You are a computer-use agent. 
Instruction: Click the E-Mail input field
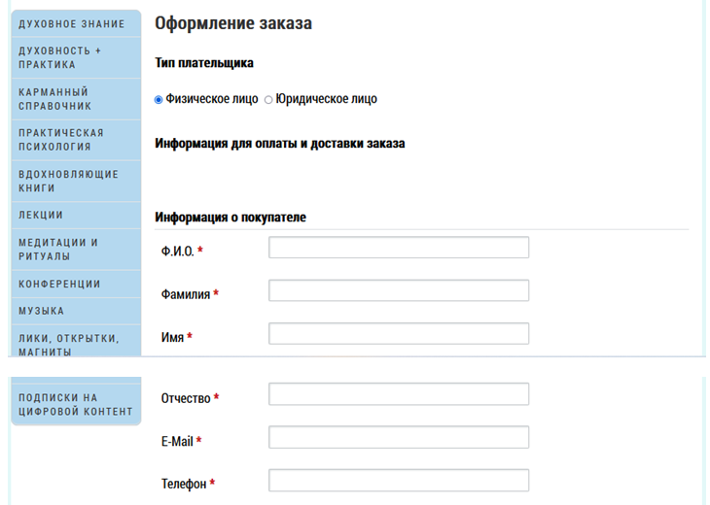[398, 437]
